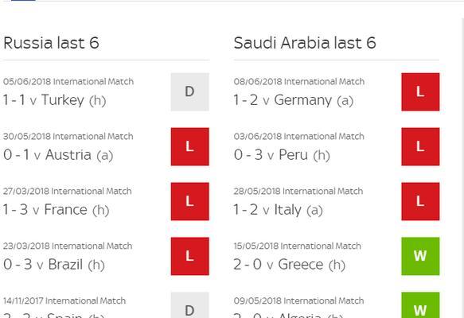Click the D badge for Spain match

[x=190, y=305]
